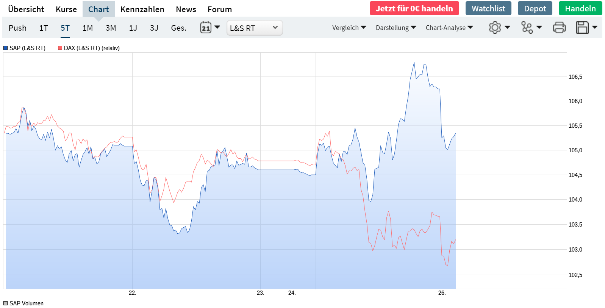Click the 104,5 price axis label

click(575, 175)
